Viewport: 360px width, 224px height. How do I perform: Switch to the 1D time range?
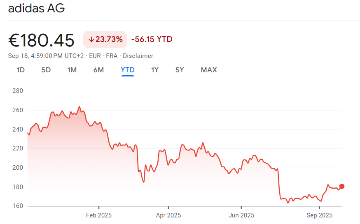(x=21, y=70)
